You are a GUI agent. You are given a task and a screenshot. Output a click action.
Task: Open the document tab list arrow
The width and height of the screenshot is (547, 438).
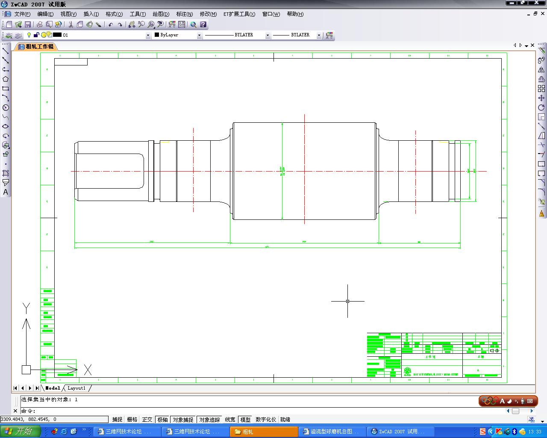[x=526, y=45]
